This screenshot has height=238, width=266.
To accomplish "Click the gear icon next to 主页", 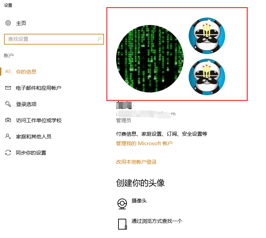I will [8, 23].
